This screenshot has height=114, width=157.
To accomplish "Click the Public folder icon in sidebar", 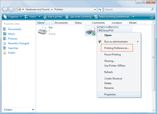I will [5, 53].
